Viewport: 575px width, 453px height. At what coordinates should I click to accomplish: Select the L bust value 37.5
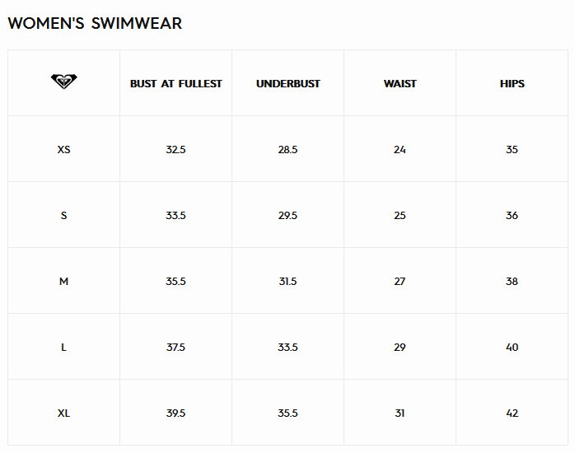(x=175, y=348)
